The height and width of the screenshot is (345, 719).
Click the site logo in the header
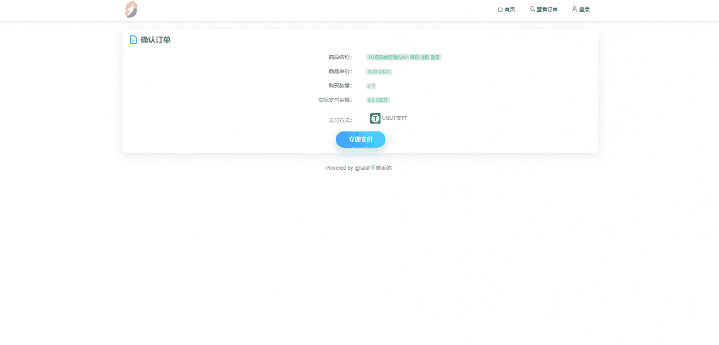point(131,10)
